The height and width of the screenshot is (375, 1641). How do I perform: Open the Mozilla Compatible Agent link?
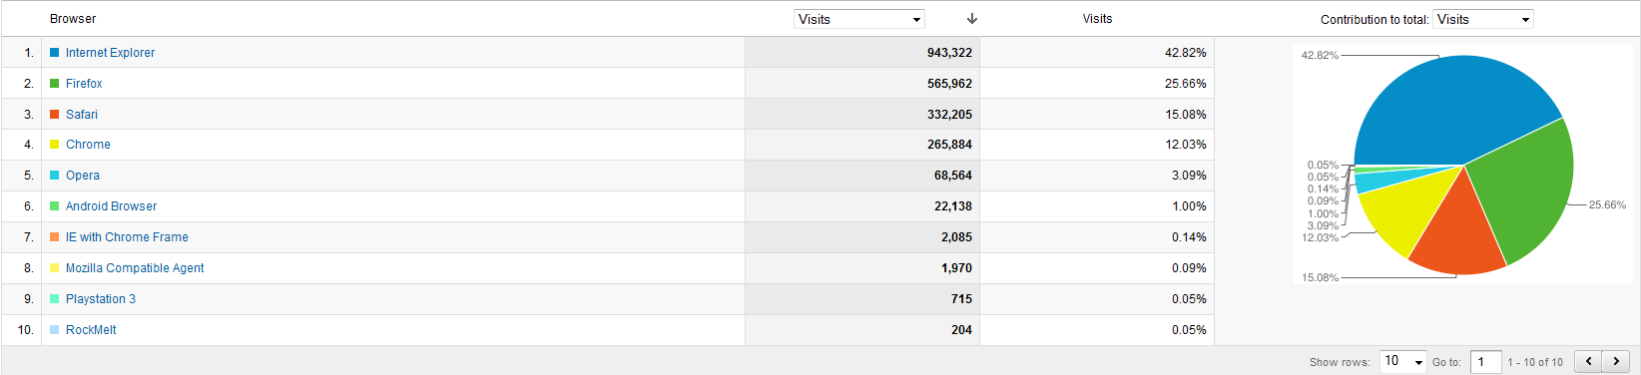click(x=135, y=268)
